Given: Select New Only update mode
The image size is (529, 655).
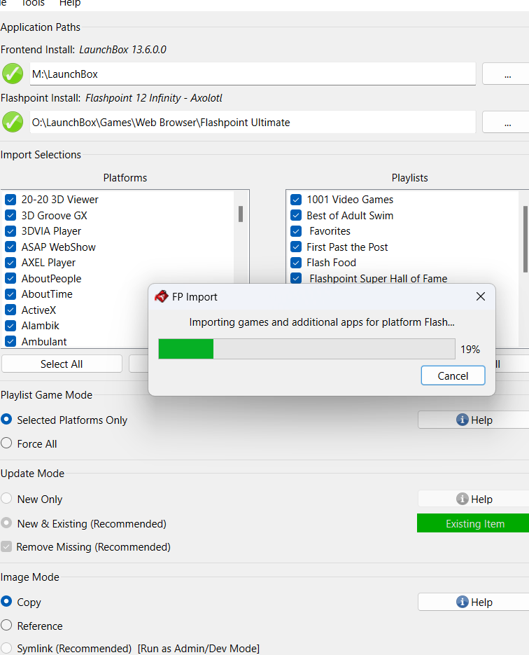Looking at the screenshot, I should tap(6, 498).
